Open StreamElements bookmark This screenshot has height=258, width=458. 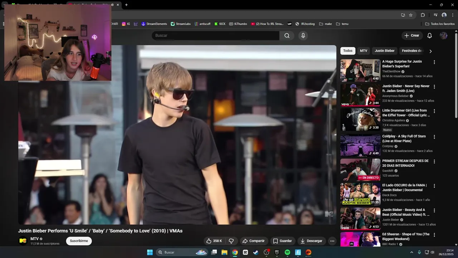click(x=154, y=24)
